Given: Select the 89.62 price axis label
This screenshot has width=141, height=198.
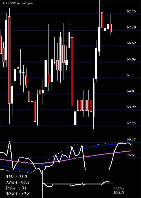Looking at the screenshot, I should [131, 43].
